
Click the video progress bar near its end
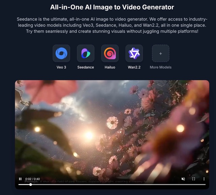201,185
